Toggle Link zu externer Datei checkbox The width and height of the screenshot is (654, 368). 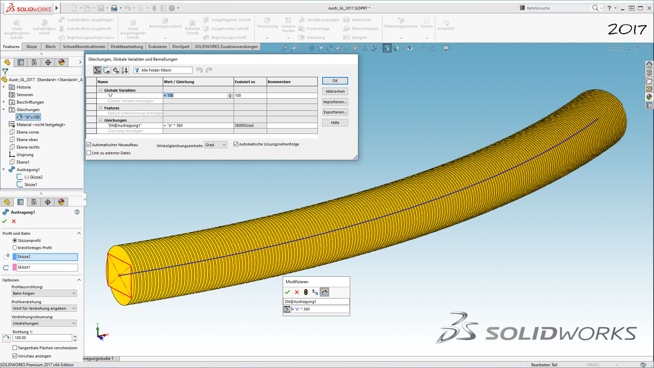point(89,153)
